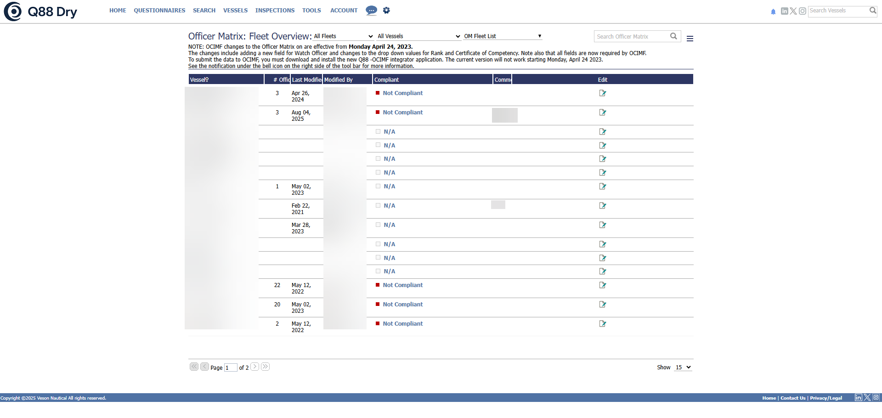Click edit icon for Apr 26, 2024 row

pyautogui.click(x=602, y=93)
